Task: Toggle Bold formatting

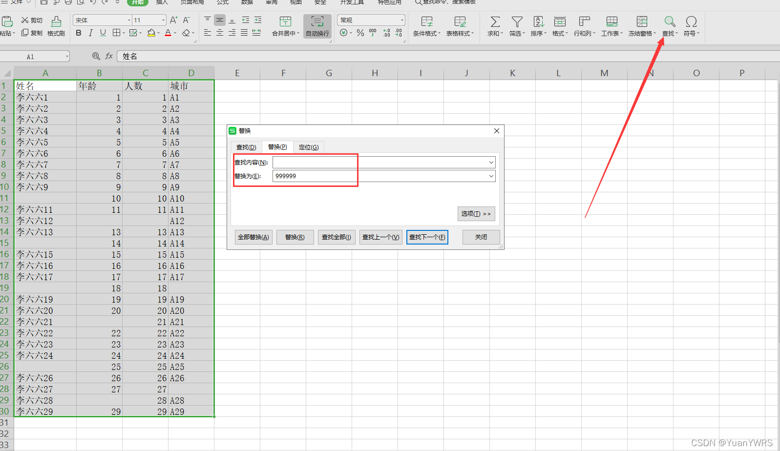Action: click(x=79, y=33)
